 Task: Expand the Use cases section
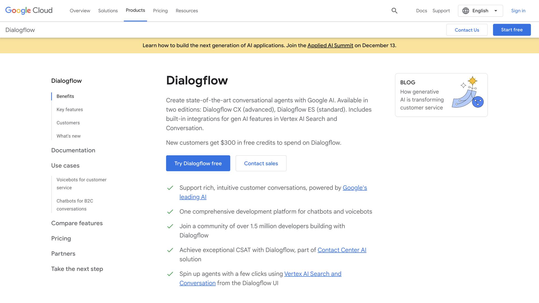(65, 166)
